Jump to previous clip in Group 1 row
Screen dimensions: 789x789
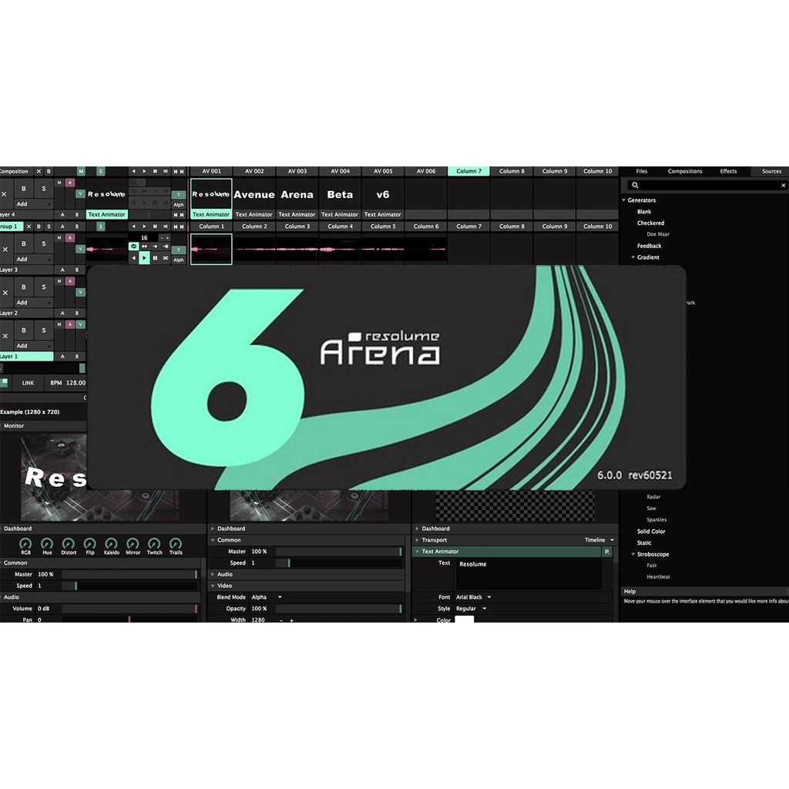[176, 227]
